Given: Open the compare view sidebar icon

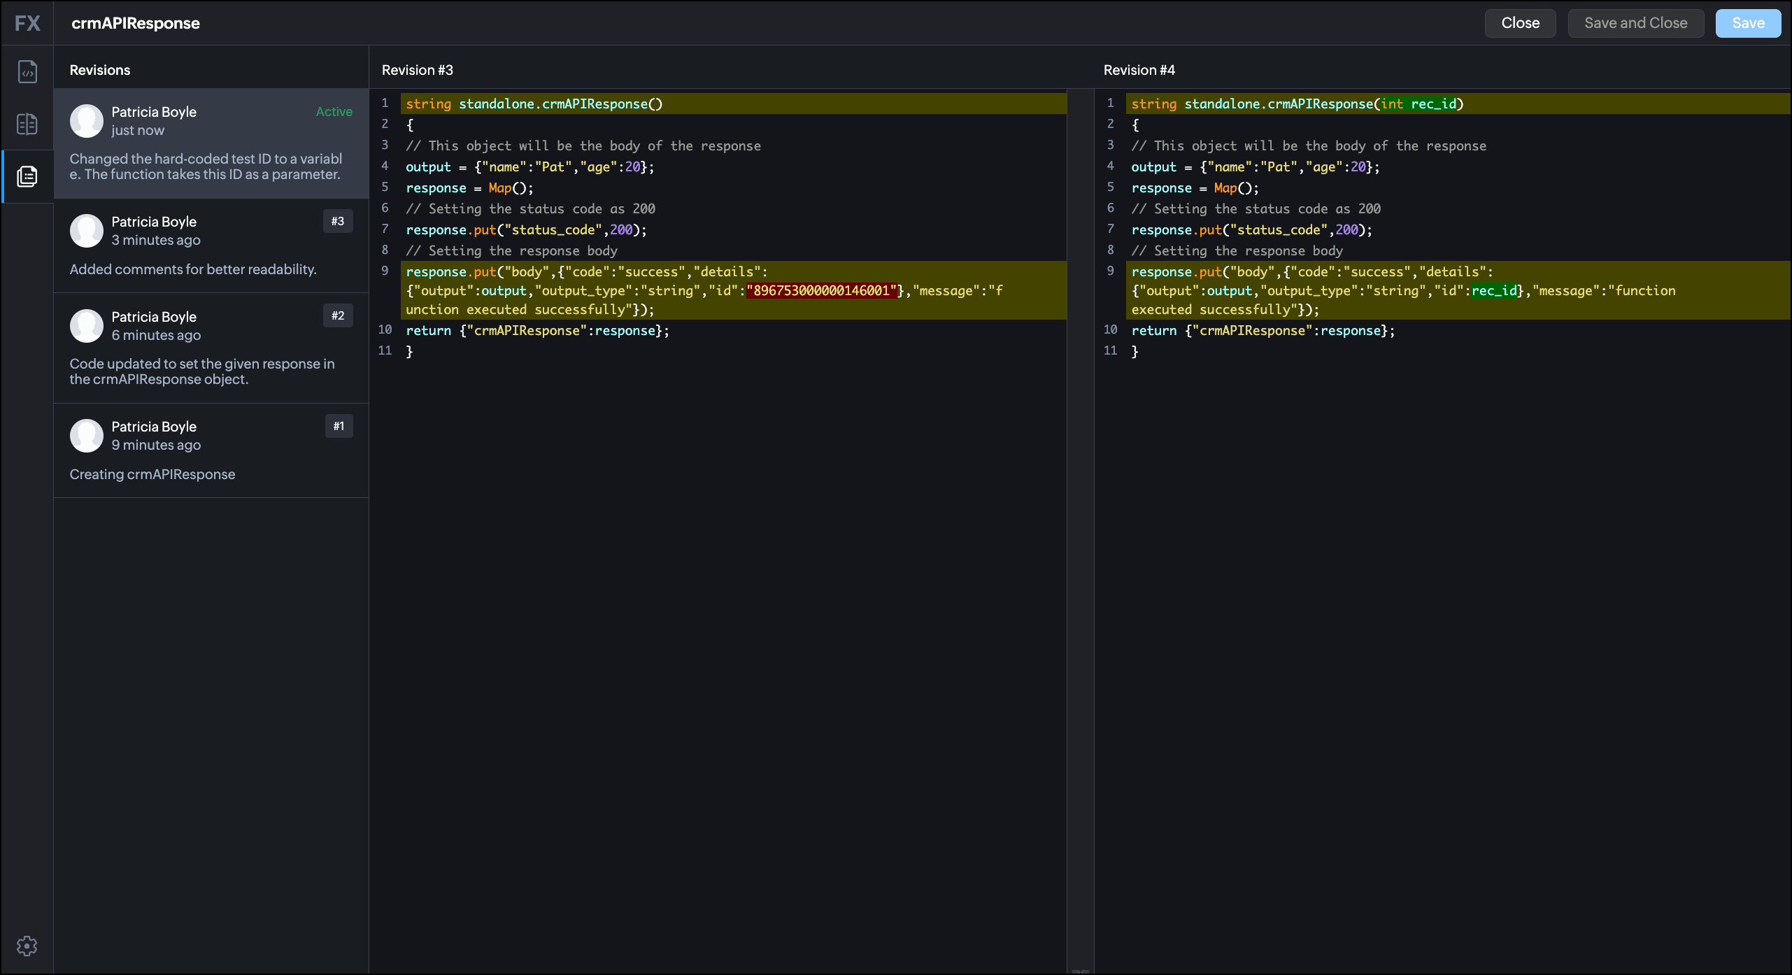Looking at the screenshot, I should [27, 124].
